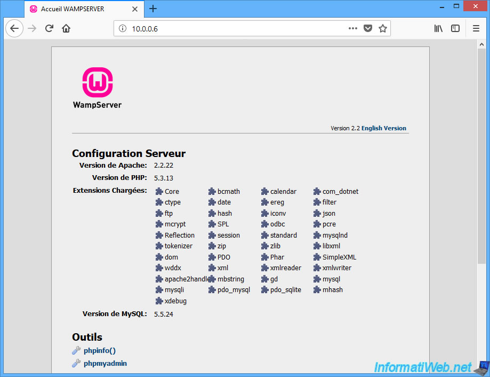The height and width of the screenshot is (377, 490).
Task: Open a new tab with plus button
Action: [x=153, y=9]
